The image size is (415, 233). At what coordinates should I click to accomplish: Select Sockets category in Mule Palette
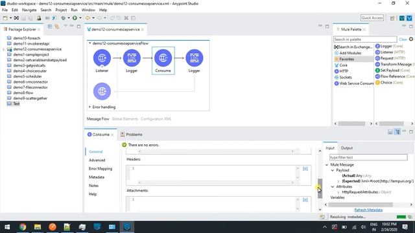(343, 78)
